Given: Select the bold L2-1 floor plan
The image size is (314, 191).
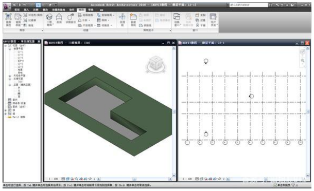Looking at the screenshot, I should point(21,61).
